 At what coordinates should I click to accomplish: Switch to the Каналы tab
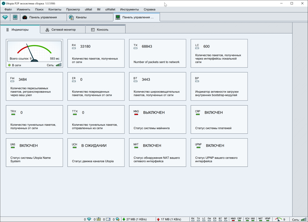90,17
